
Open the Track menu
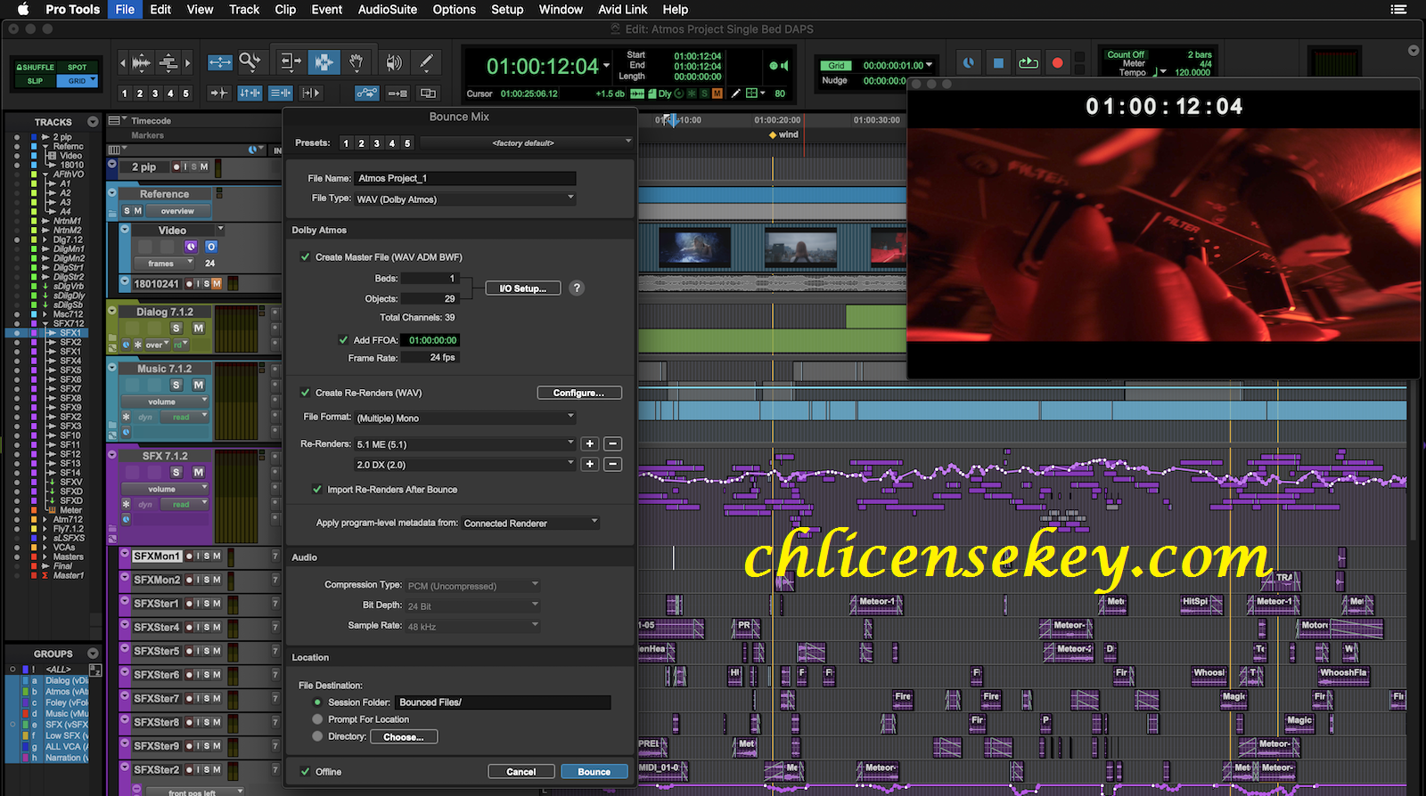pos(243,9)
